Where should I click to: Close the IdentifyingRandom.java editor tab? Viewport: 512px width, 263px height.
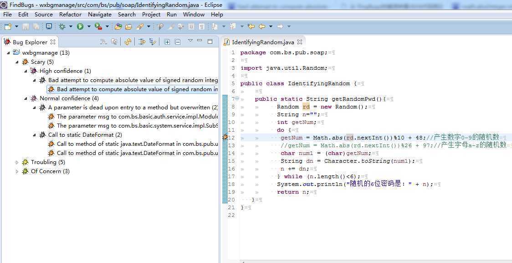(x=299, y=42)
